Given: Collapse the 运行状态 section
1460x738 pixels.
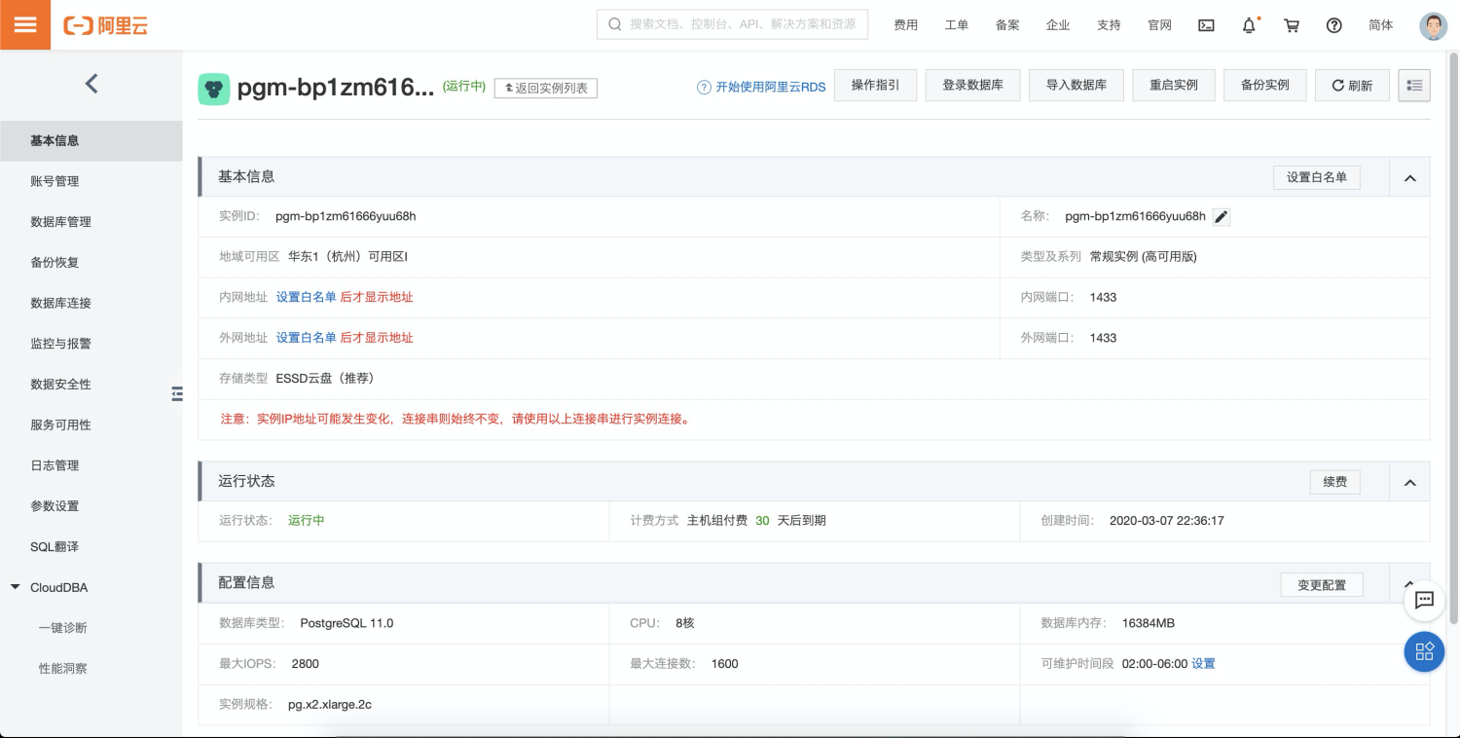Looking at the screenshot, I should coord(1409,482).
